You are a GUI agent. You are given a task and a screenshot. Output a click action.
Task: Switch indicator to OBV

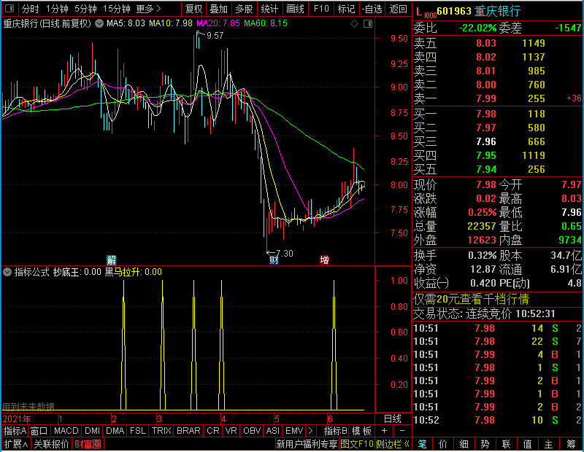pyautogui.click(x=252, y=431)
